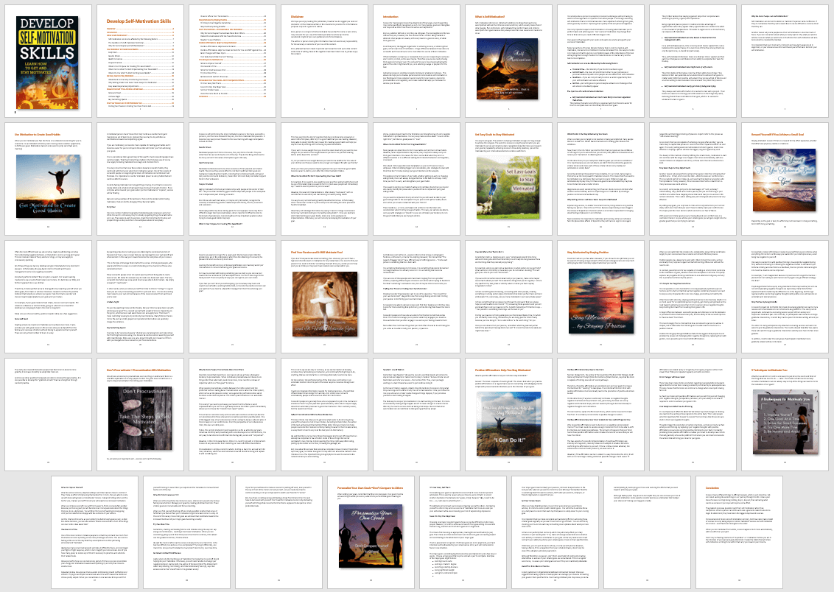
Task: Select the Get Motivated to Create Good Habits image
Action: (48, 186)
